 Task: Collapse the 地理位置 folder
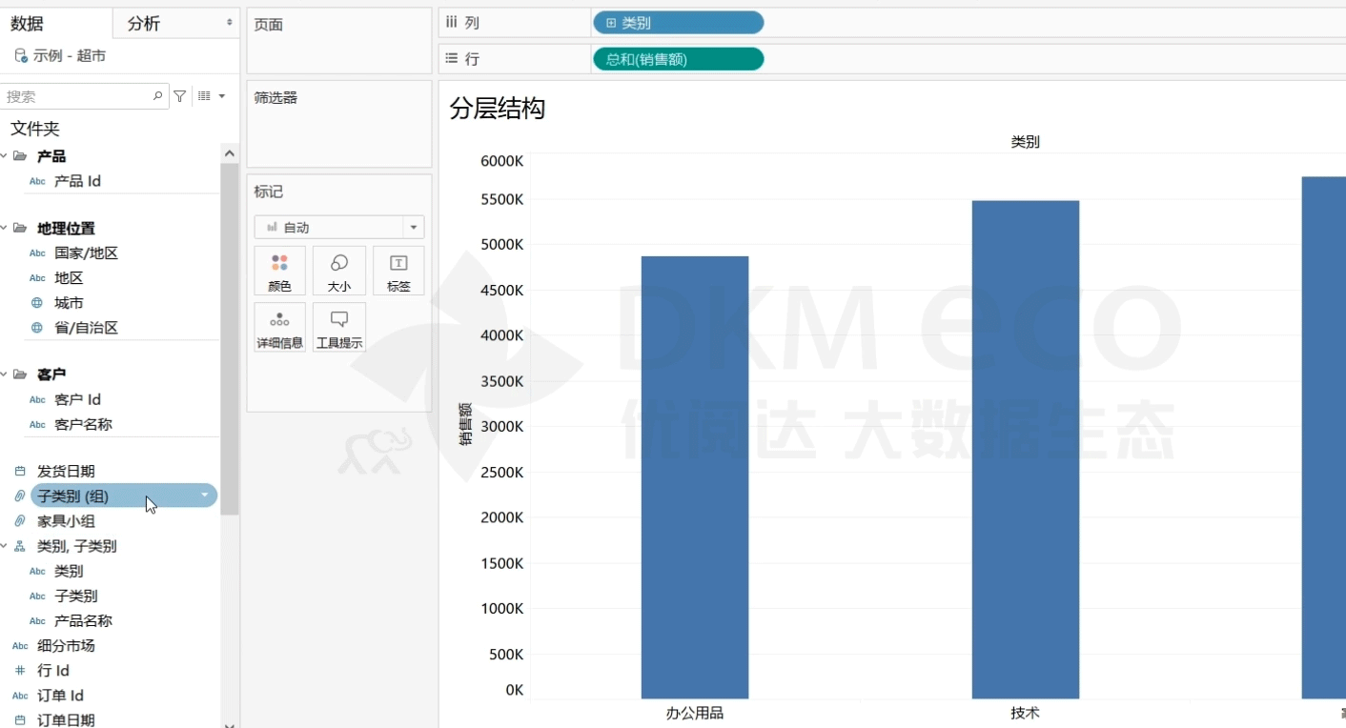[x=4, y=229]
